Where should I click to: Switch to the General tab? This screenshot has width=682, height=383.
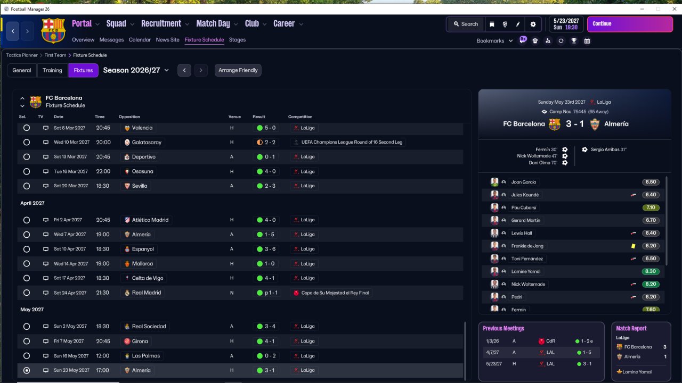22,70
